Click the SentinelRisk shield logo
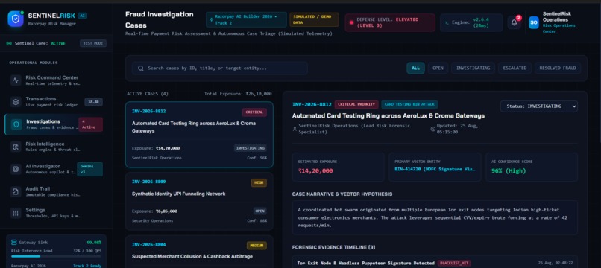601x268 pixels. coord(16,19)
